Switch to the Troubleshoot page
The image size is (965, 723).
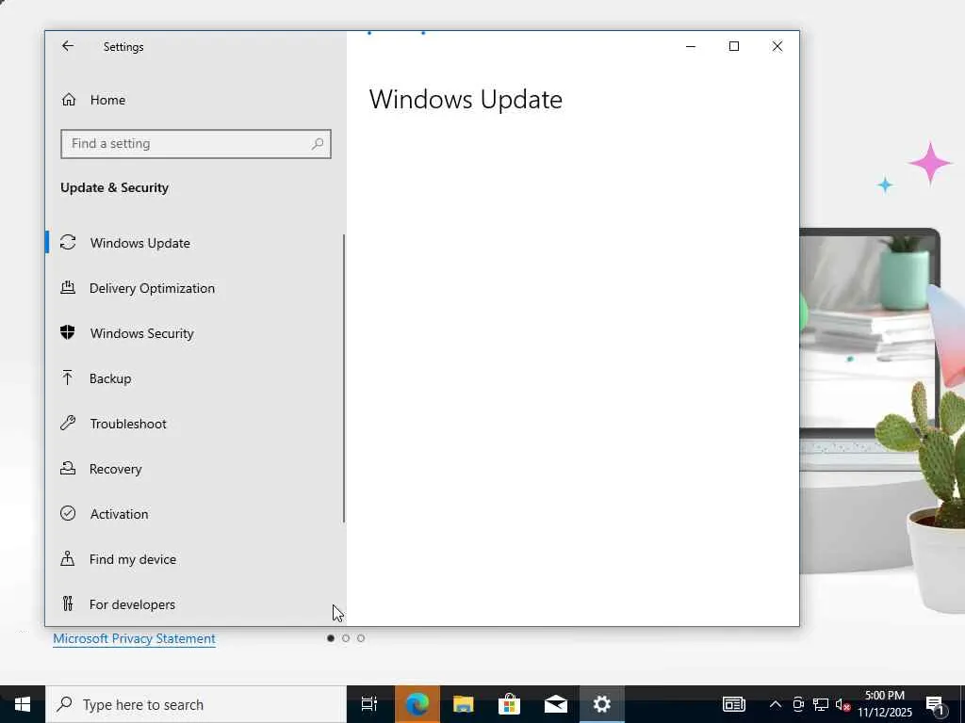tap(195, 424)
